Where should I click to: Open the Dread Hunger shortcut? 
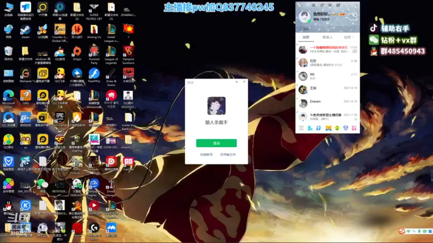click(x=111, y=187)
